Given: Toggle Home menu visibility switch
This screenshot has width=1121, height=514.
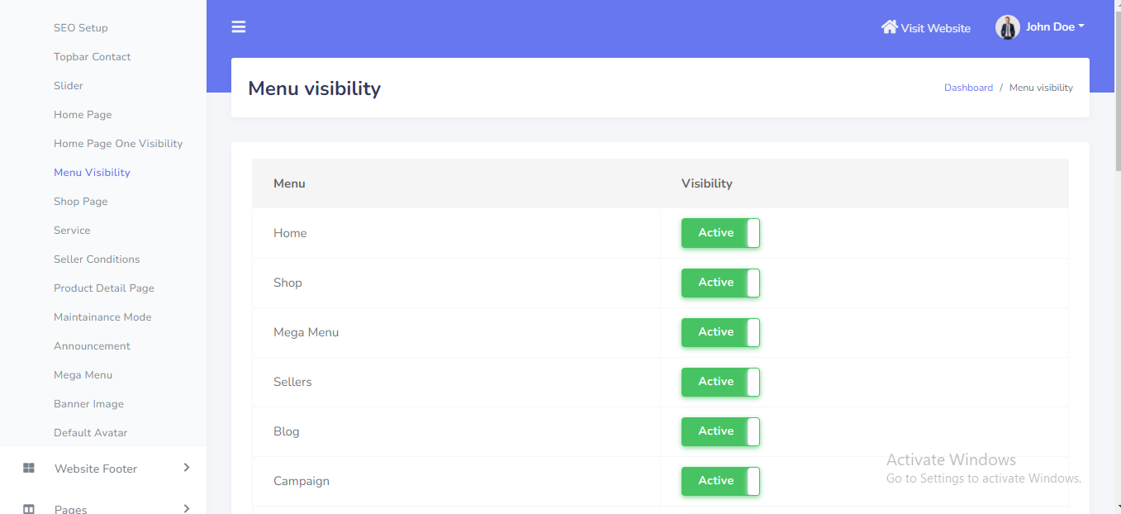Looking at the screenshot, I should point(720,233).
